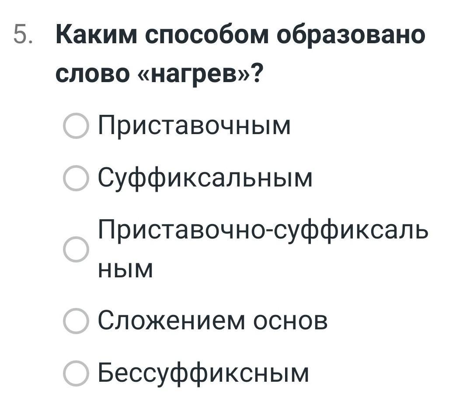Viewport: 463px width, 411px height.
Task: Click the Приставочным answer label text
Action: point(194,126)
